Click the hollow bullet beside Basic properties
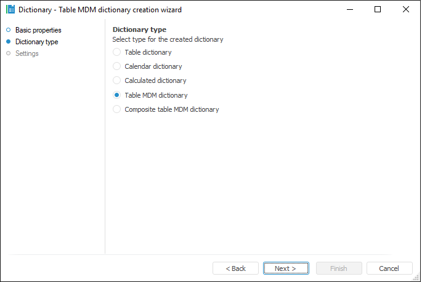This screenshot has height=282, width=422. tap(9, 30)
